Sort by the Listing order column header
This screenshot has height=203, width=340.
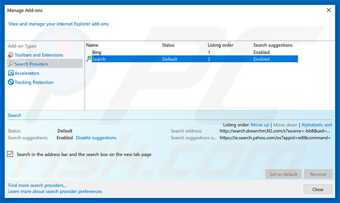[x=220, y=45]
